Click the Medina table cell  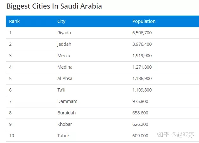[x=65, y=67]
